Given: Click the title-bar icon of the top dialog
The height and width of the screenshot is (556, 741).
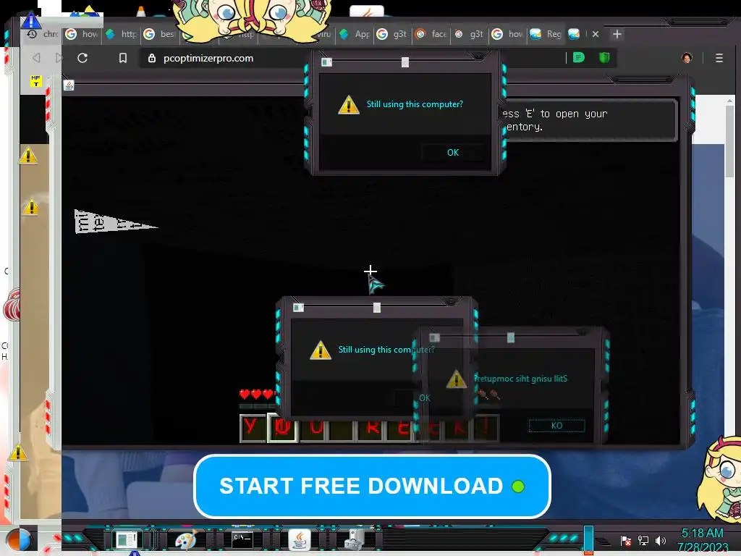Looking at the screenshot, I should coord(326,62).
